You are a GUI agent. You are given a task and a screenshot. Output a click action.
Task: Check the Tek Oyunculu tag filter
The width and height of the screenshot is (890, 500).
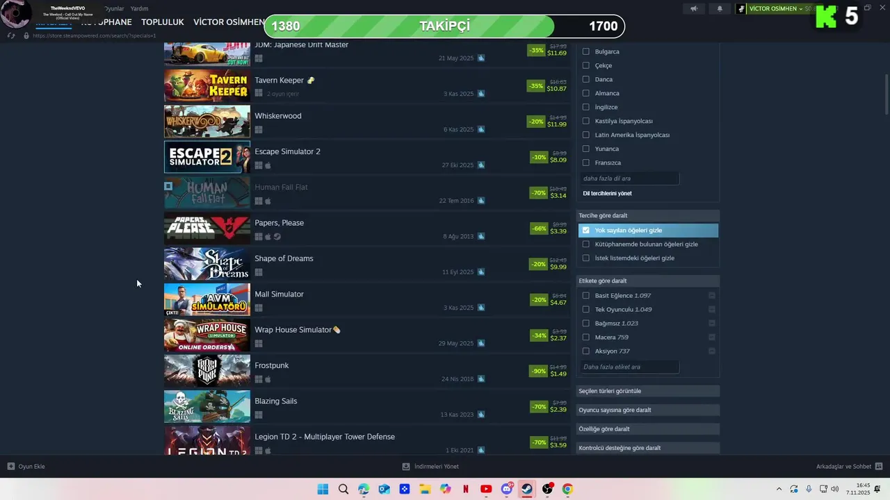[585, 309]
